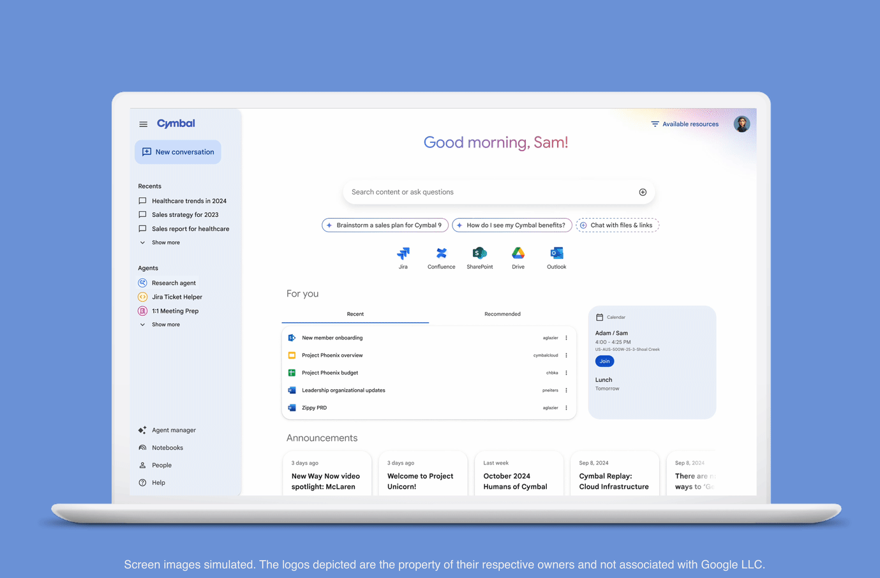Open the overflow menu for Zippy PRD
880x578 pixels.
click(566, 407)
